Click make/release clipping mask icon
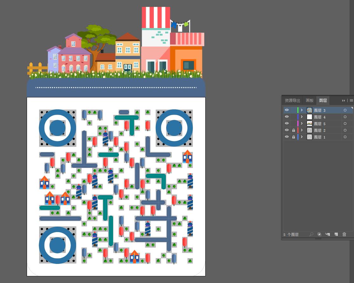The image size is (354, 283). pyautogui.click(x=319, y=234)
